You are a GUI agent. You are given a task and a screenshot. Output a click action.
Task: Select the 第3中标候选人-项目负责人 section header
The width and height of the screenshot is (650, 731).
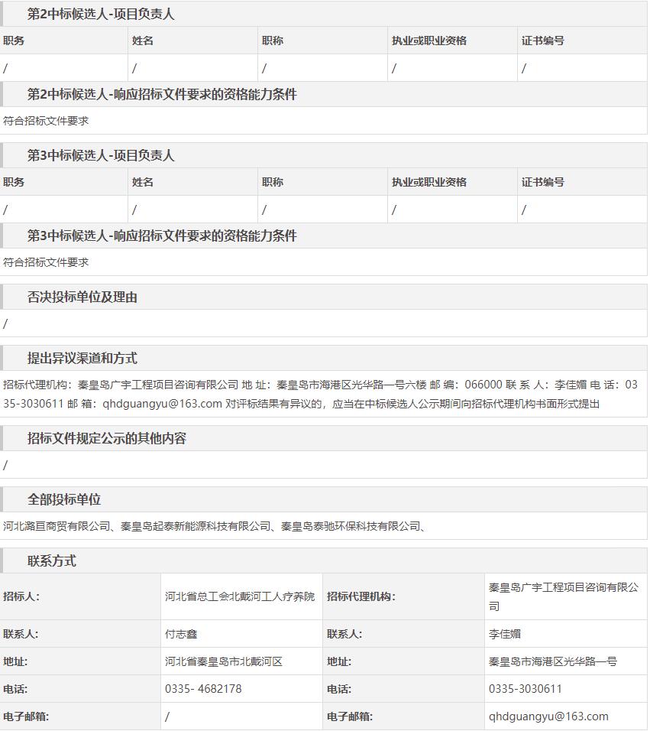[x=101, y=156]
